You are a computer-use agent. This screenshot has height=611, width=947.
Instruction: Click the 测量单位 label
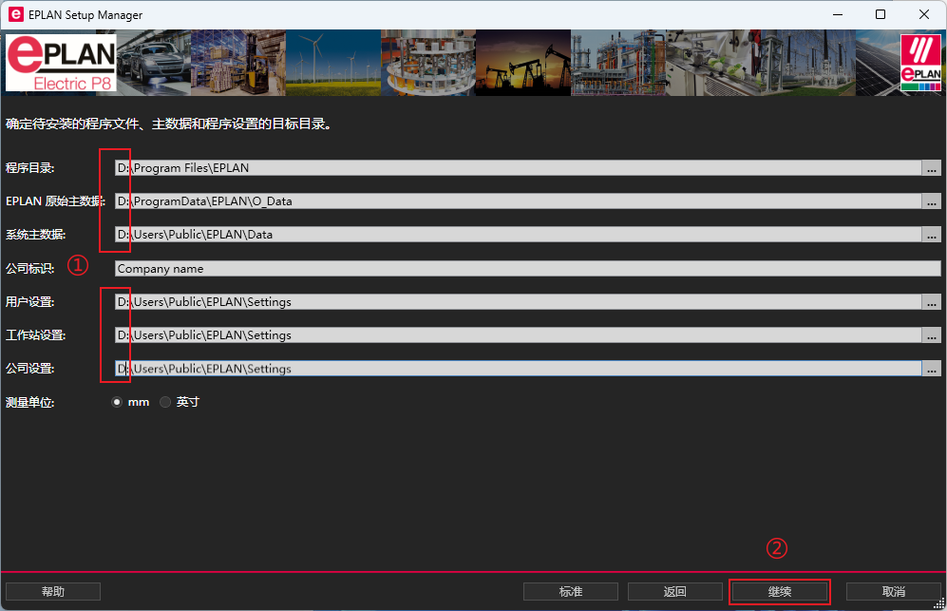(30, 403)
